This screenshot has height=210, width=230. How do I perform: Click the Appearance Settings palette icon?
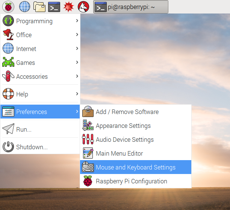pos(88,125)
